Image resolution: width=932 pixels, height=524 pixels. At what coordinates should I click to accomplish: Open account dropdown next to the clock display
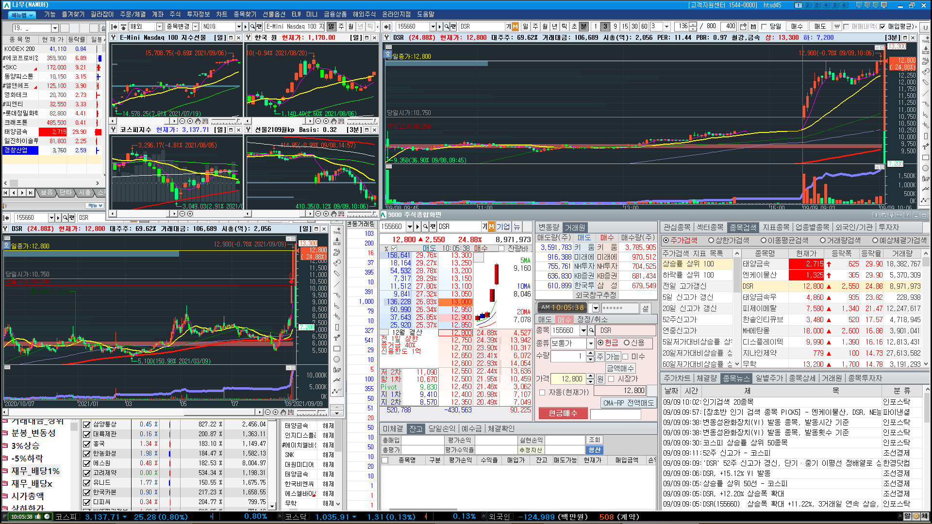click(x=595, y=308)
